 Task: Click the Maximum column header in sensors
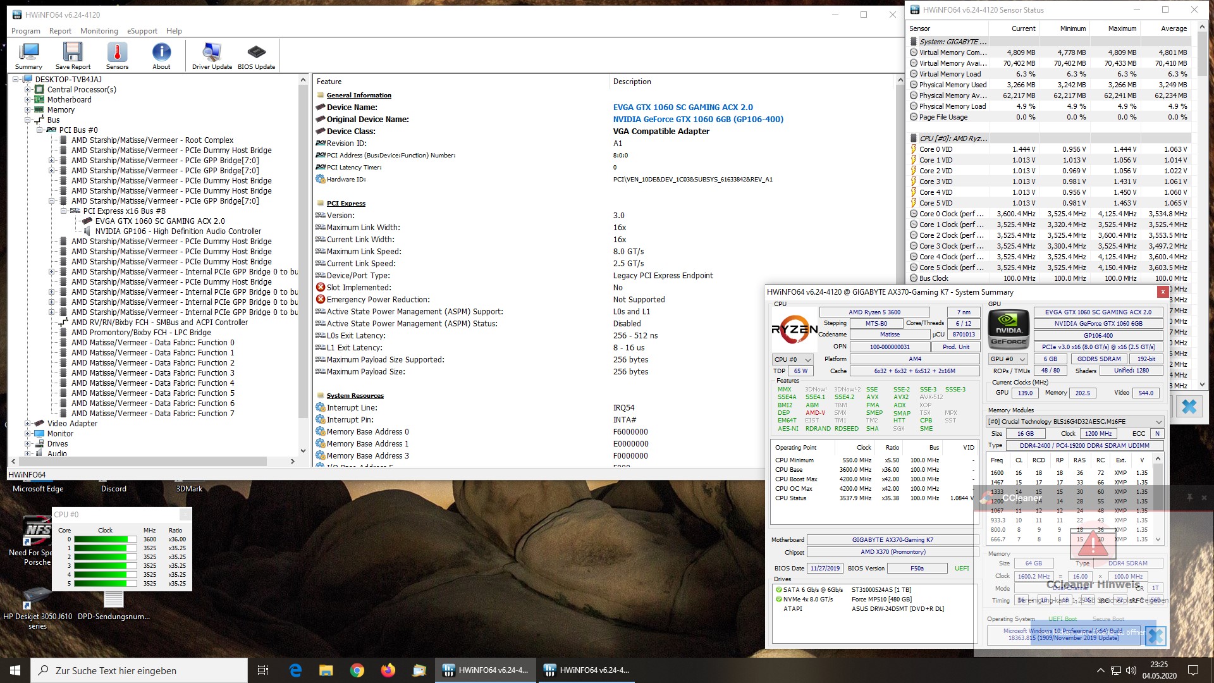pos(1114,28)
